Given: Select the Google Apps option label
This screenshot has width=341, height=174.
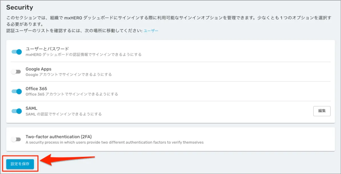Looking at the screenshot, I should [38, 69].
